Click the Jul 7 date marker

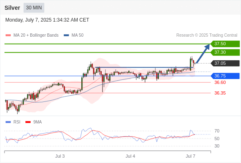190,156
